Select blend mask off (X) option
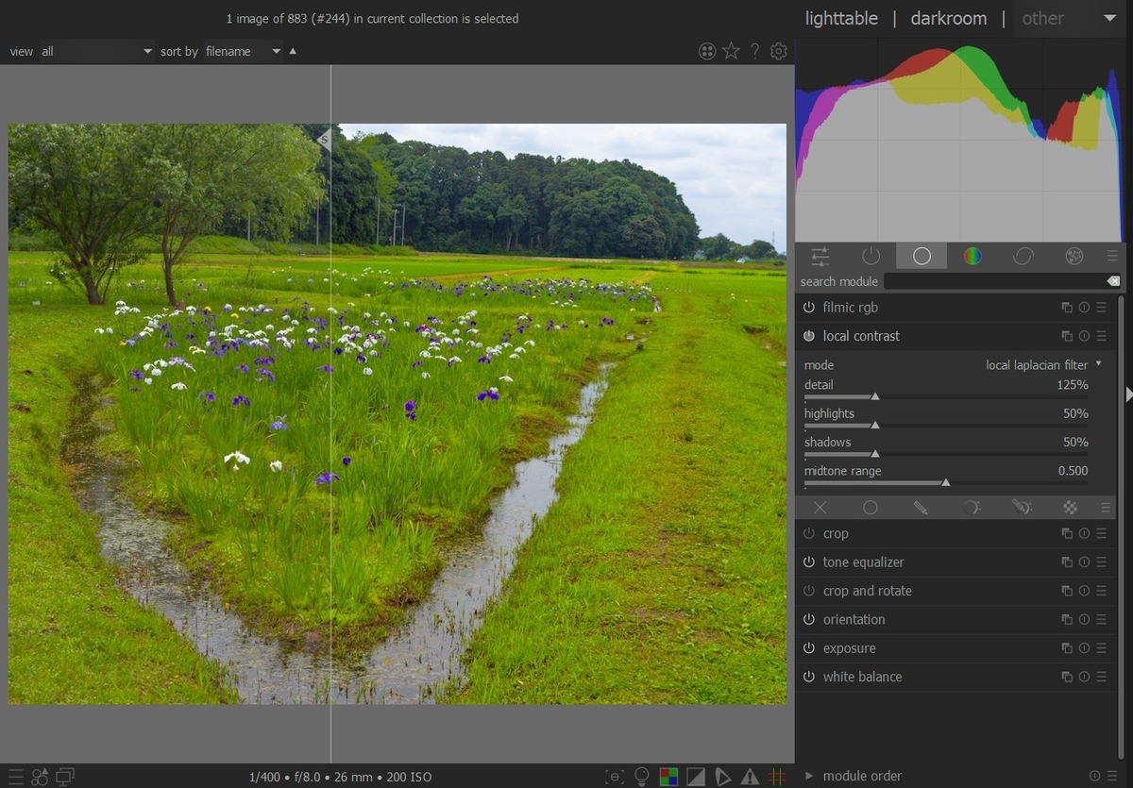Viewport: 1133px width, 788px height. click(x=820, y=508)
